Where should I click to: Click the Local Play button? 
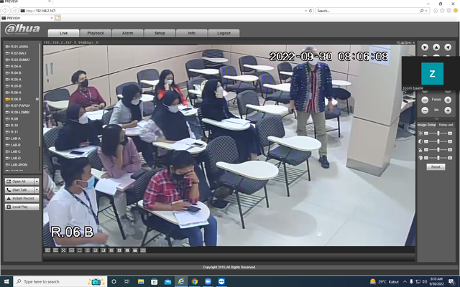pos(22,207)
